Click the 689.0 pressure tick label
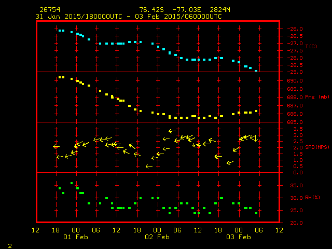 (x=295, y=89)
